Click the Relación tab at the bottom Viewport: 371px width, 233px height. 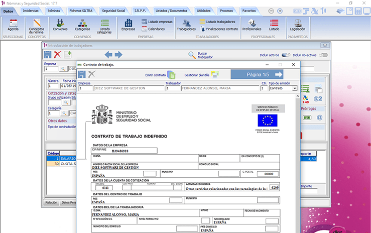tap(51, 202)
